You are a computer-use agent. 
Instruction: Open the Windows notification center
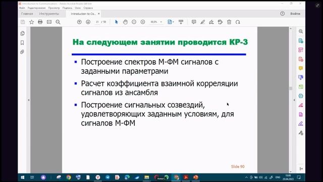click(x=299, y=177)
